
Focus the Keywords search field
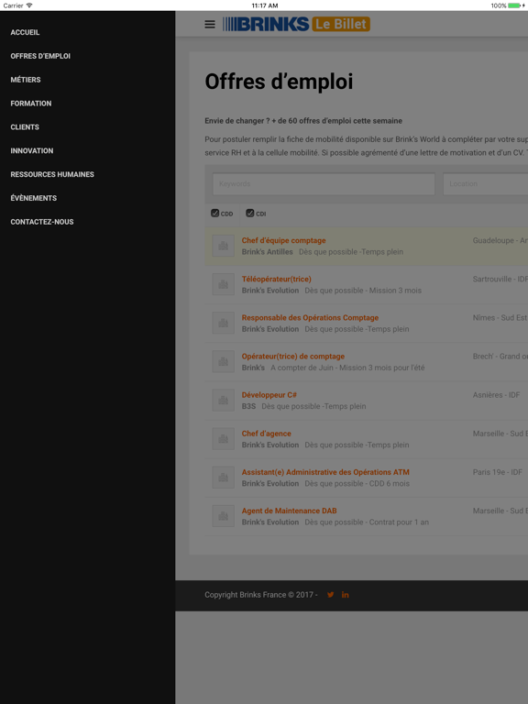(324, 184)
